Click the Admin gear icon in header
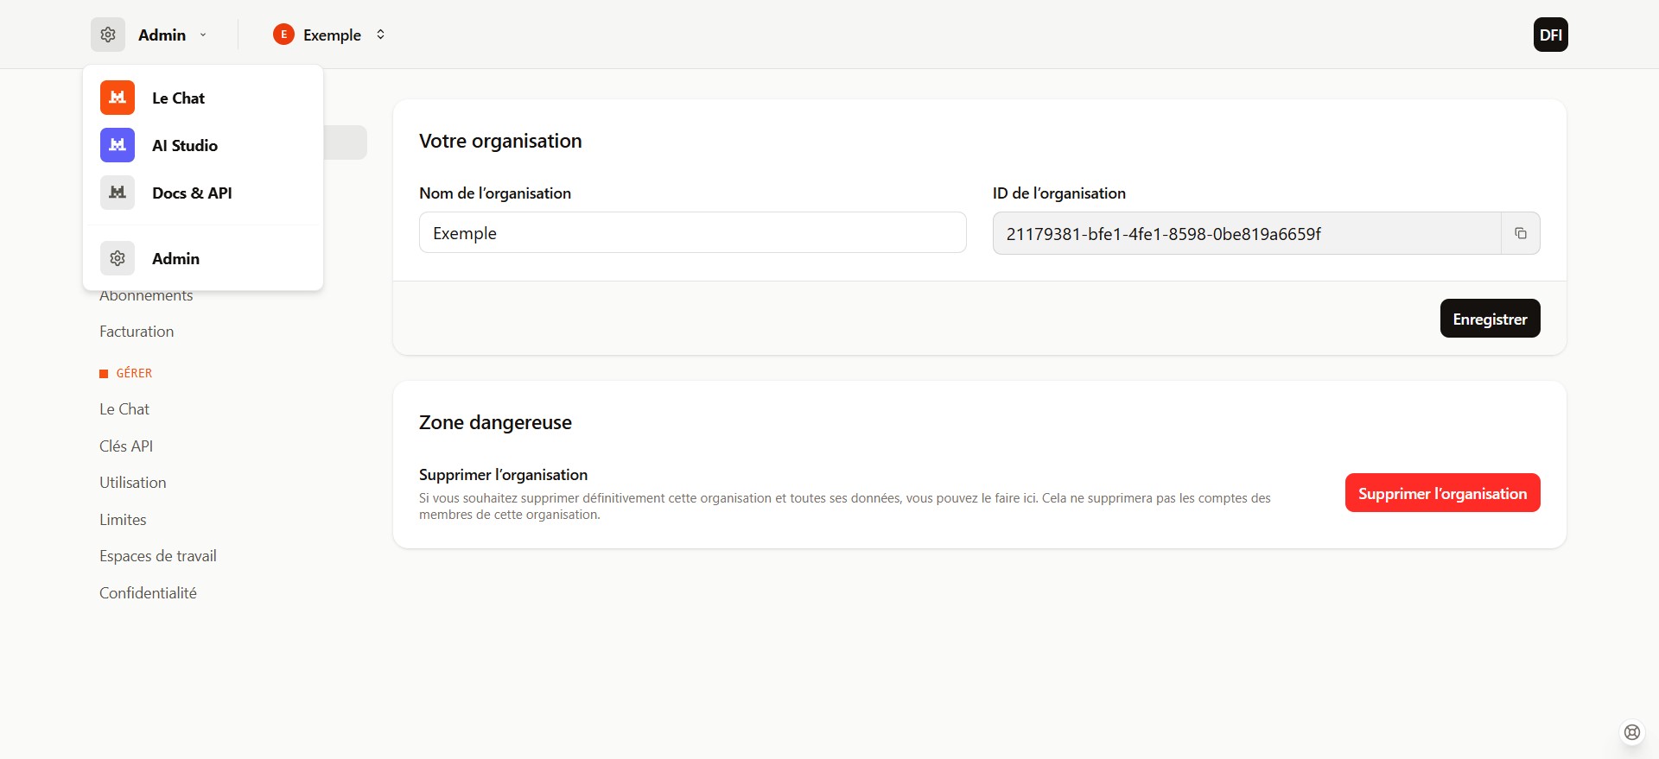Viewport: 1659px width, 759px height. (x=108, y=35)
